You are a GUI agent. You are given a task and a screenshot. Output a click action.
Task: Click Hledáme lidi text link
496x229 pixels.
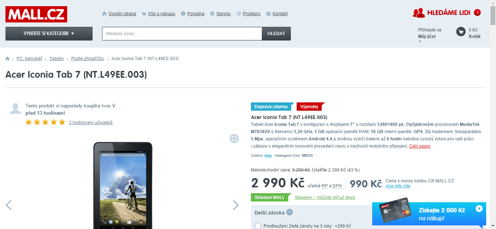[x=449, y=13]
